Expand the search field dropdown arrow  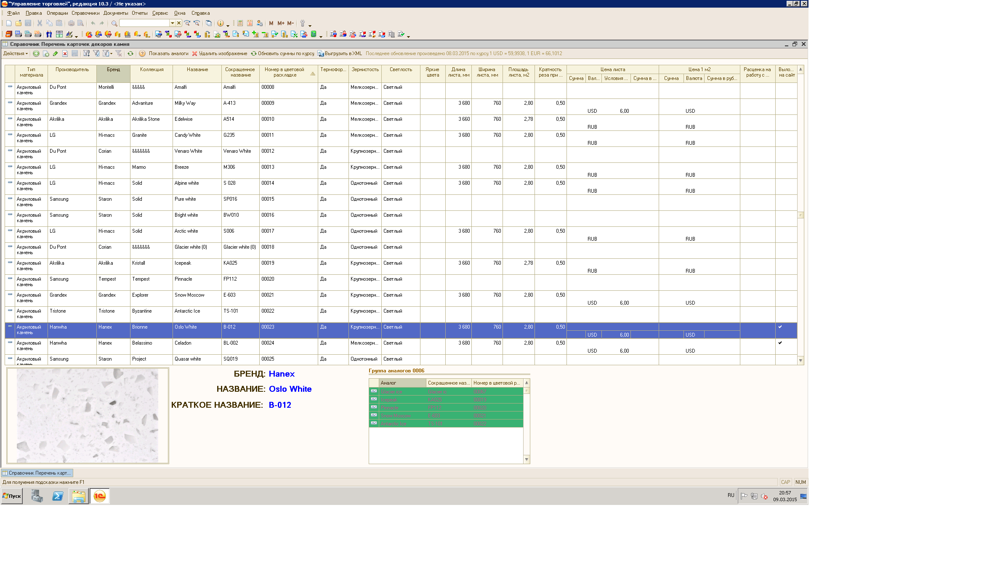pos(172,23)
